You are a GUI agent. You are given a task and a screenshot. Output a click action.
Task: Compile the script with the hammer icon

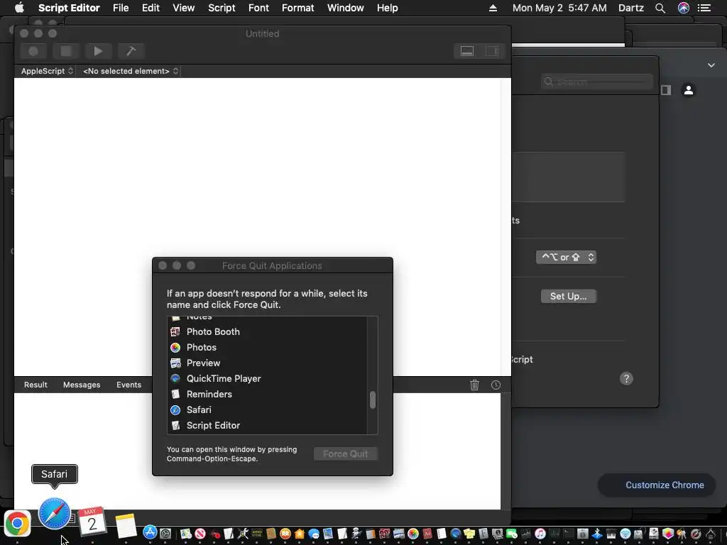pos(131,51)
